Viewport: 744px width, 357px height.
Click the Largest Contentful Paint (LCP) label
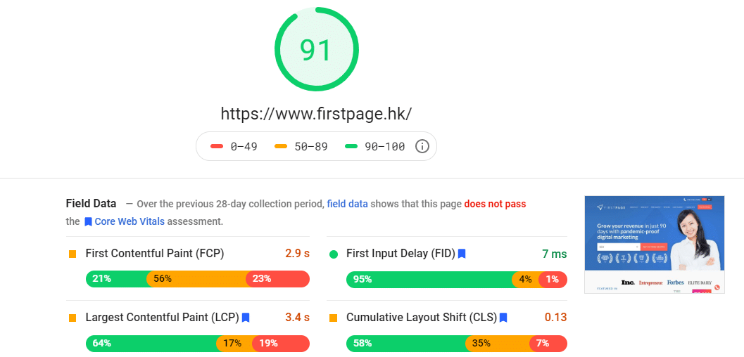(x=163, y=317)
